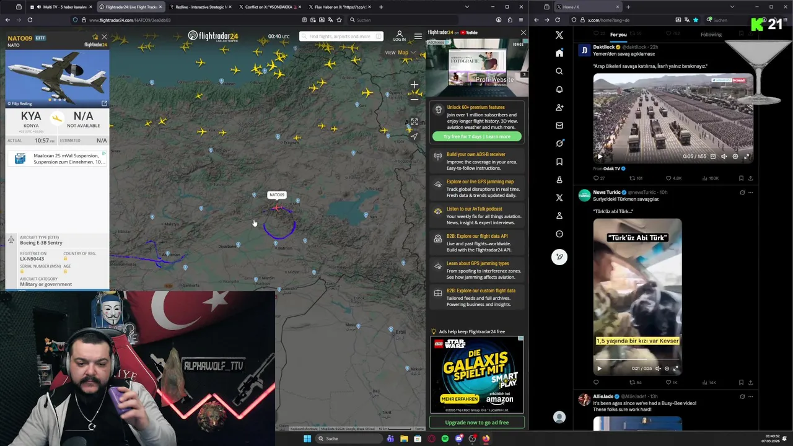Enter fullscreen on the Odak TV video
Viewport: 793px width, 446px height.
point(747,157)
